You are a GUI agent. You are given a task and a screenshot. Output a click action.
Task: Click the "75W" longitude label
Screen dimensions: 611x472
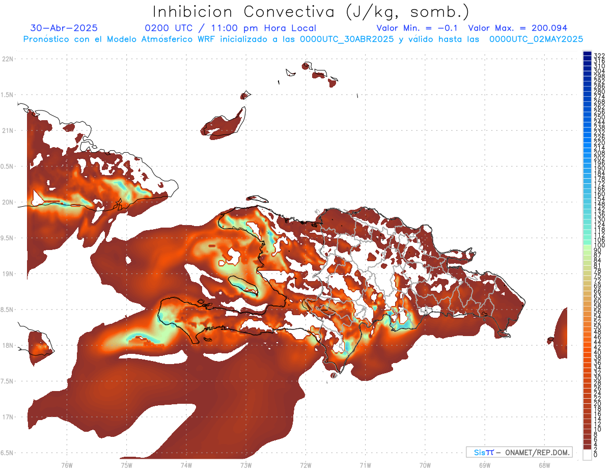[x=126, y=465]
